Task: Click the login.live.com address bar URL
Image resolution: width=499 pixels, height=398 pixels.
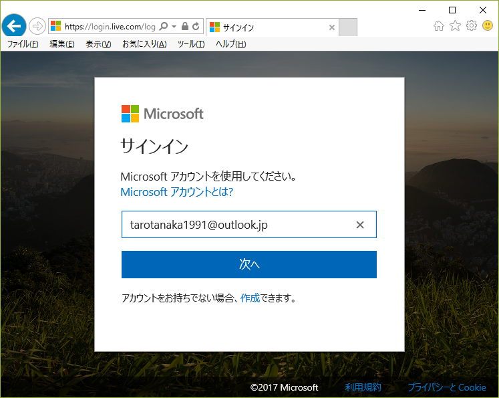Action: [x=110, y=27]
